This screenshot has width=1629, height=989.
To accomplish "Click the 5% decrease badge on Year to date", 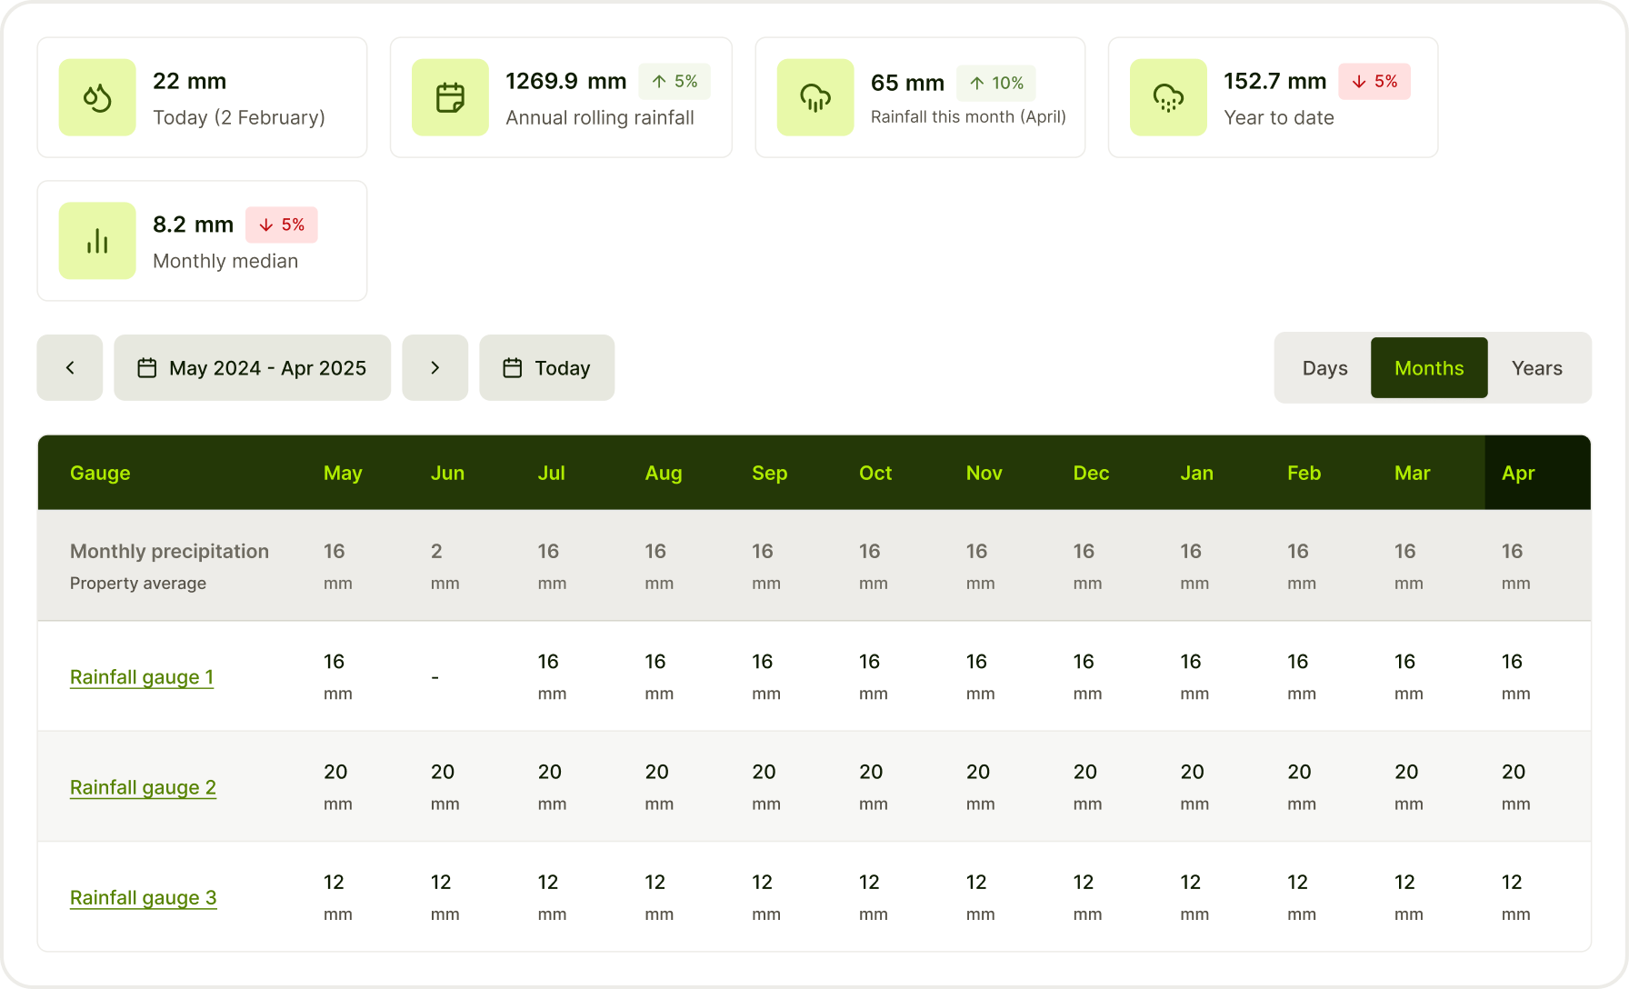I will (x=1374, y=82).
